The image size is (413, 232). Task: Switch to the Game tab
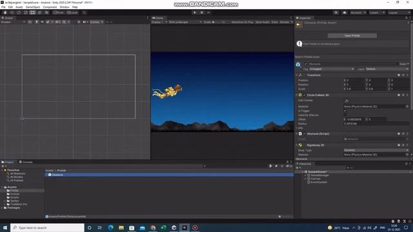click(x=158, y=18)
